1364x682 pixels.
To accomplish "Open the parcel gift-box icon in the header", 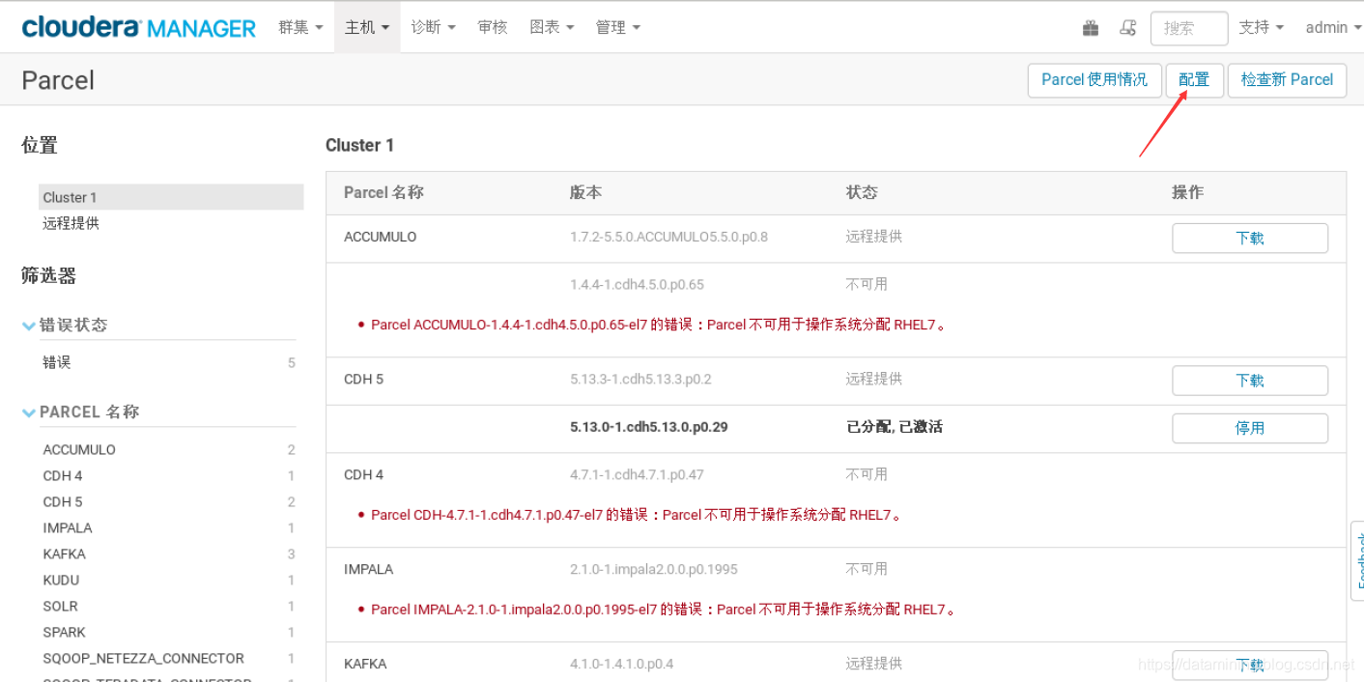I will (1091, 28).
